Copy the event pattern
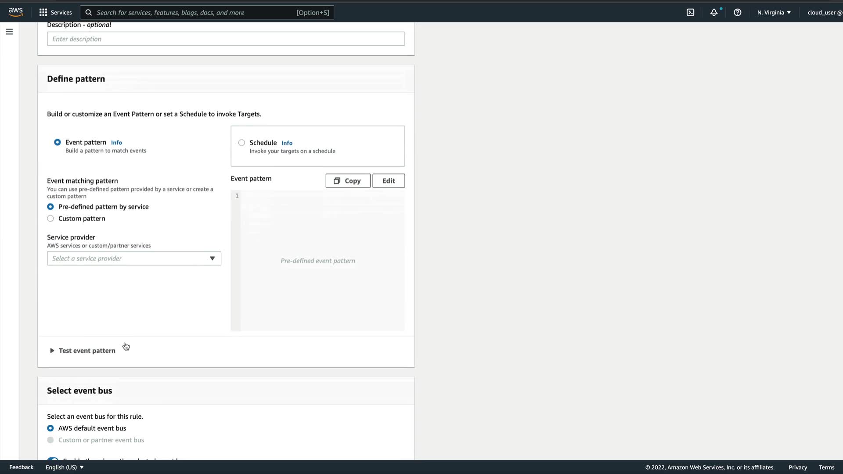Image resolution: width=843 pixels, height=474 pixels. (x=348, y=181)
